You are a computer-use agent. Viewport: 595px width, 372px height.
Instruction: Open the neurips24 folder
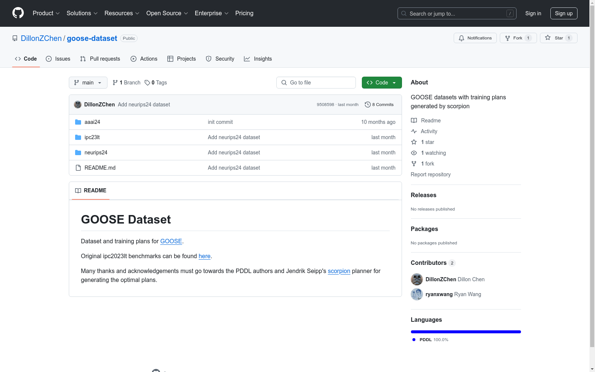(x=96, y=153)
